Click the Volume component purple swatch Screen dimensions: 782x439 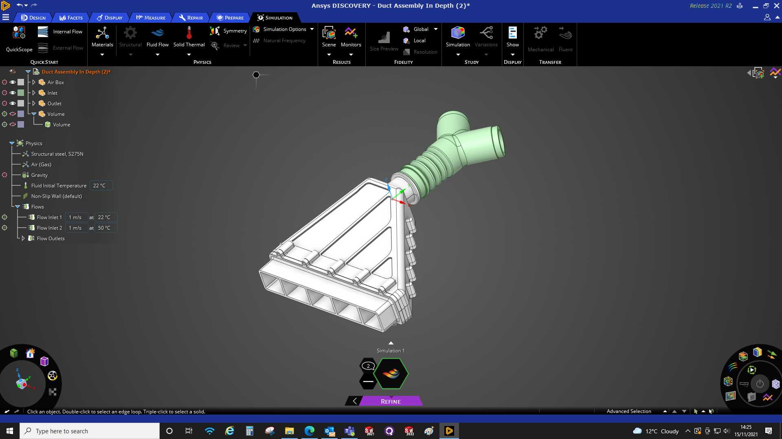tap(21, 114)
